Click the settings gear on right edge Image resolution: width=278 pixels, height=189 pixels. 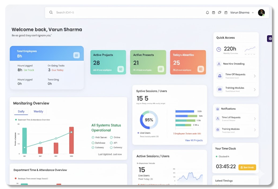tap(270, 38)
